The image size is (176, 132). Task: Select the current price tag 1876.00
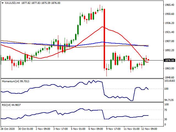(170, 61)
